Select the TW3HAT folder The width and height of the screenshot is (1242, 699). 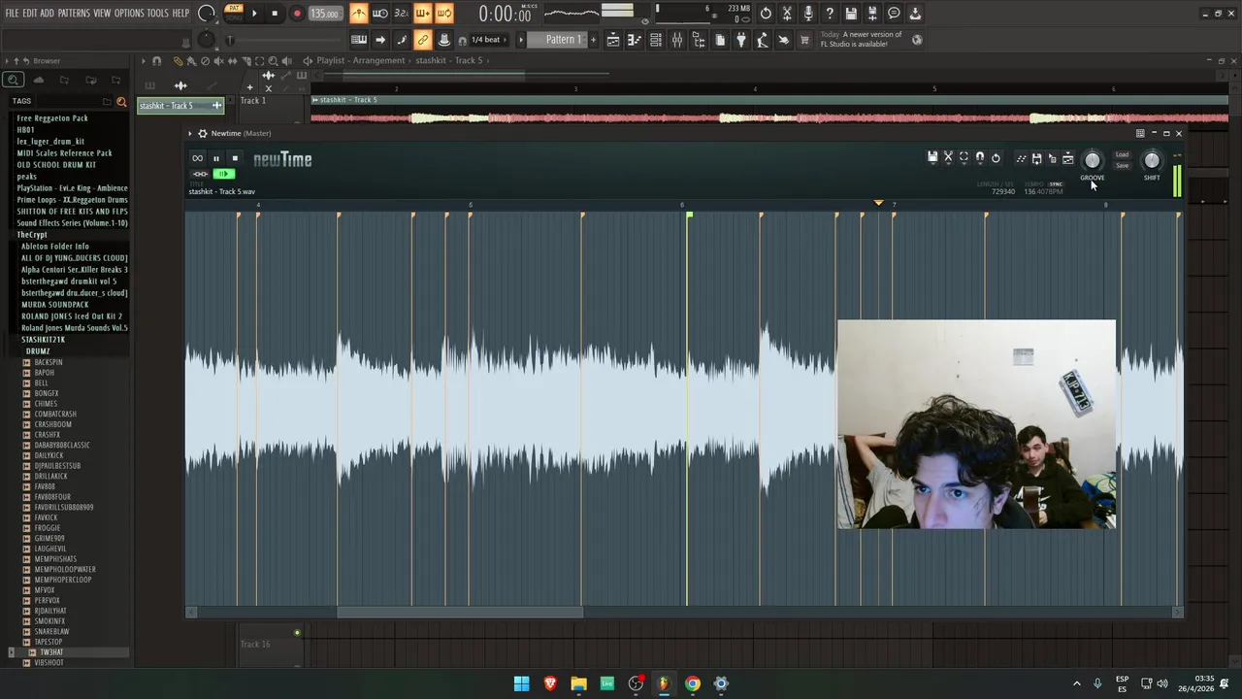(x=51, y=652)
